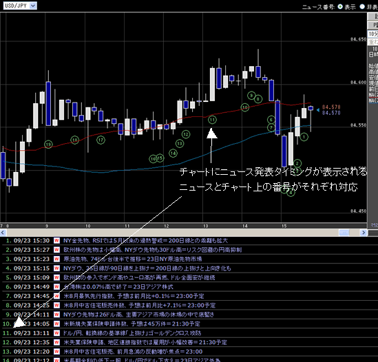Click the W icon on news row 1
This screenshot has height=362, width=378.
(x=56, y=240)
